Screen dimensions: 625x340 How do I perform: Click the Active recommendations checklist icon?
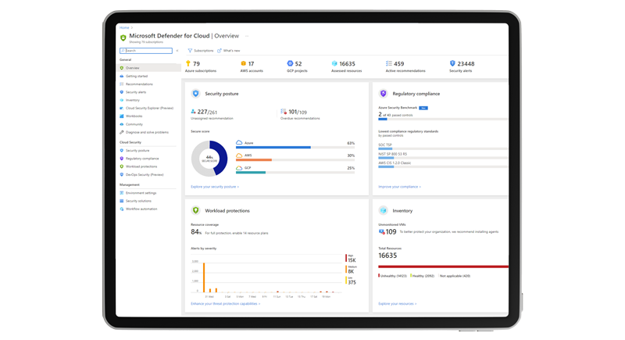tap(388, 63)
